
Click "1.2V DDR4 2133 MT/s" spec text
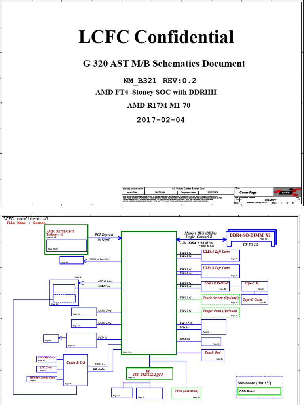point(196,243)
